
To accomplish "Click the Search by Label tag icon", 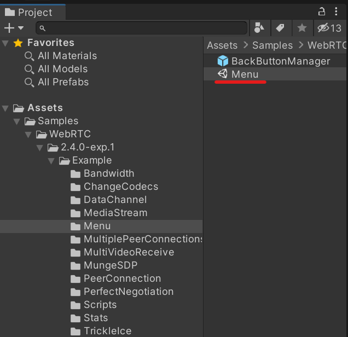I will coord(280,28).
